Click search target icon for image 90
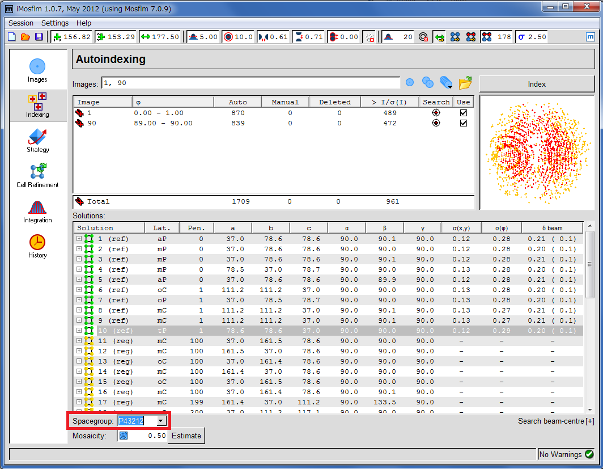Screen dimensions: 603x469 click(436, 123)
